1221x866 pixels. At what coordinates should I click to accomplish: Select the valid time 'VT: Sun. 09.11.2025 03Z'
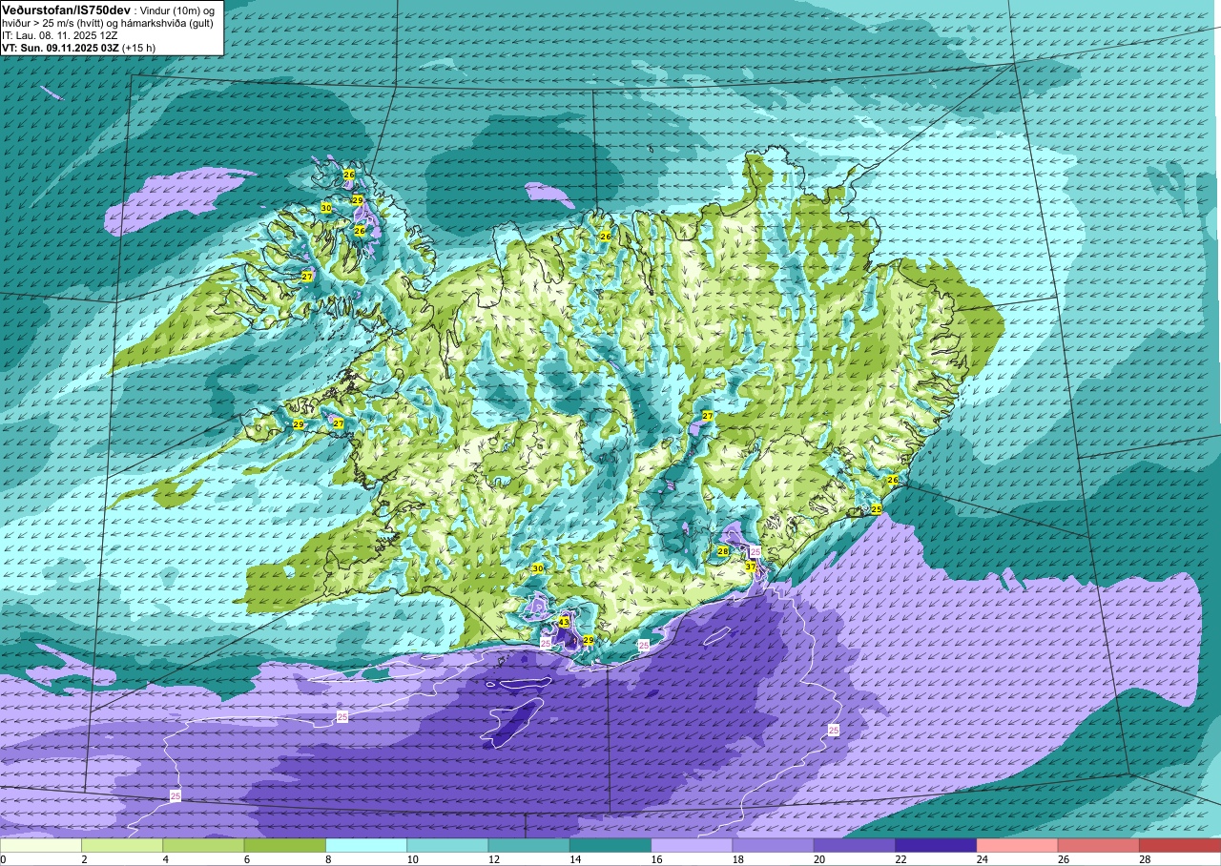tap(60, 48)
